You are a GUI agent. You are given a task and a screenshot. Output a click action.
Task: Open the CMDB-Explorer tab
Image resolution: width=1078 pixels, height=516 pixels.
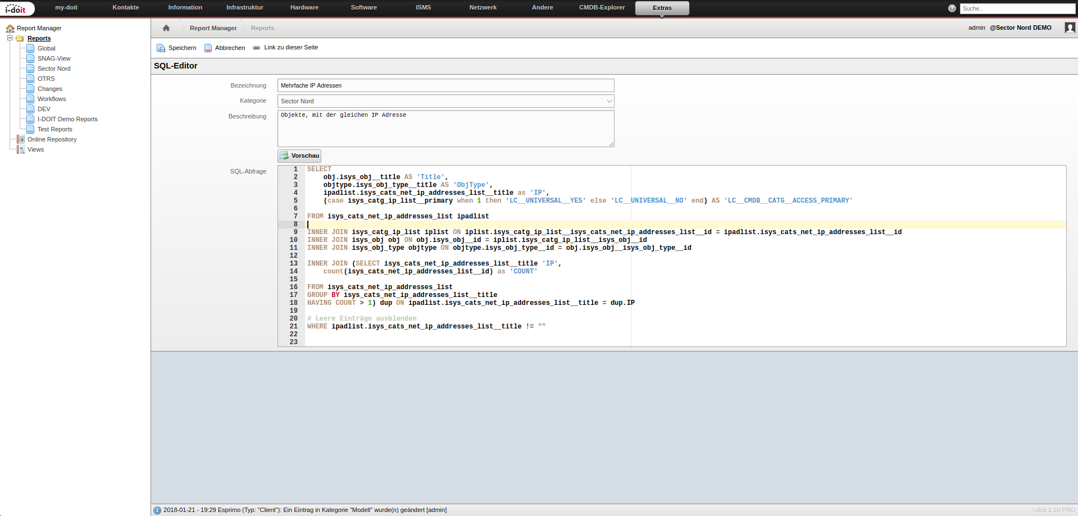[602, 7]
